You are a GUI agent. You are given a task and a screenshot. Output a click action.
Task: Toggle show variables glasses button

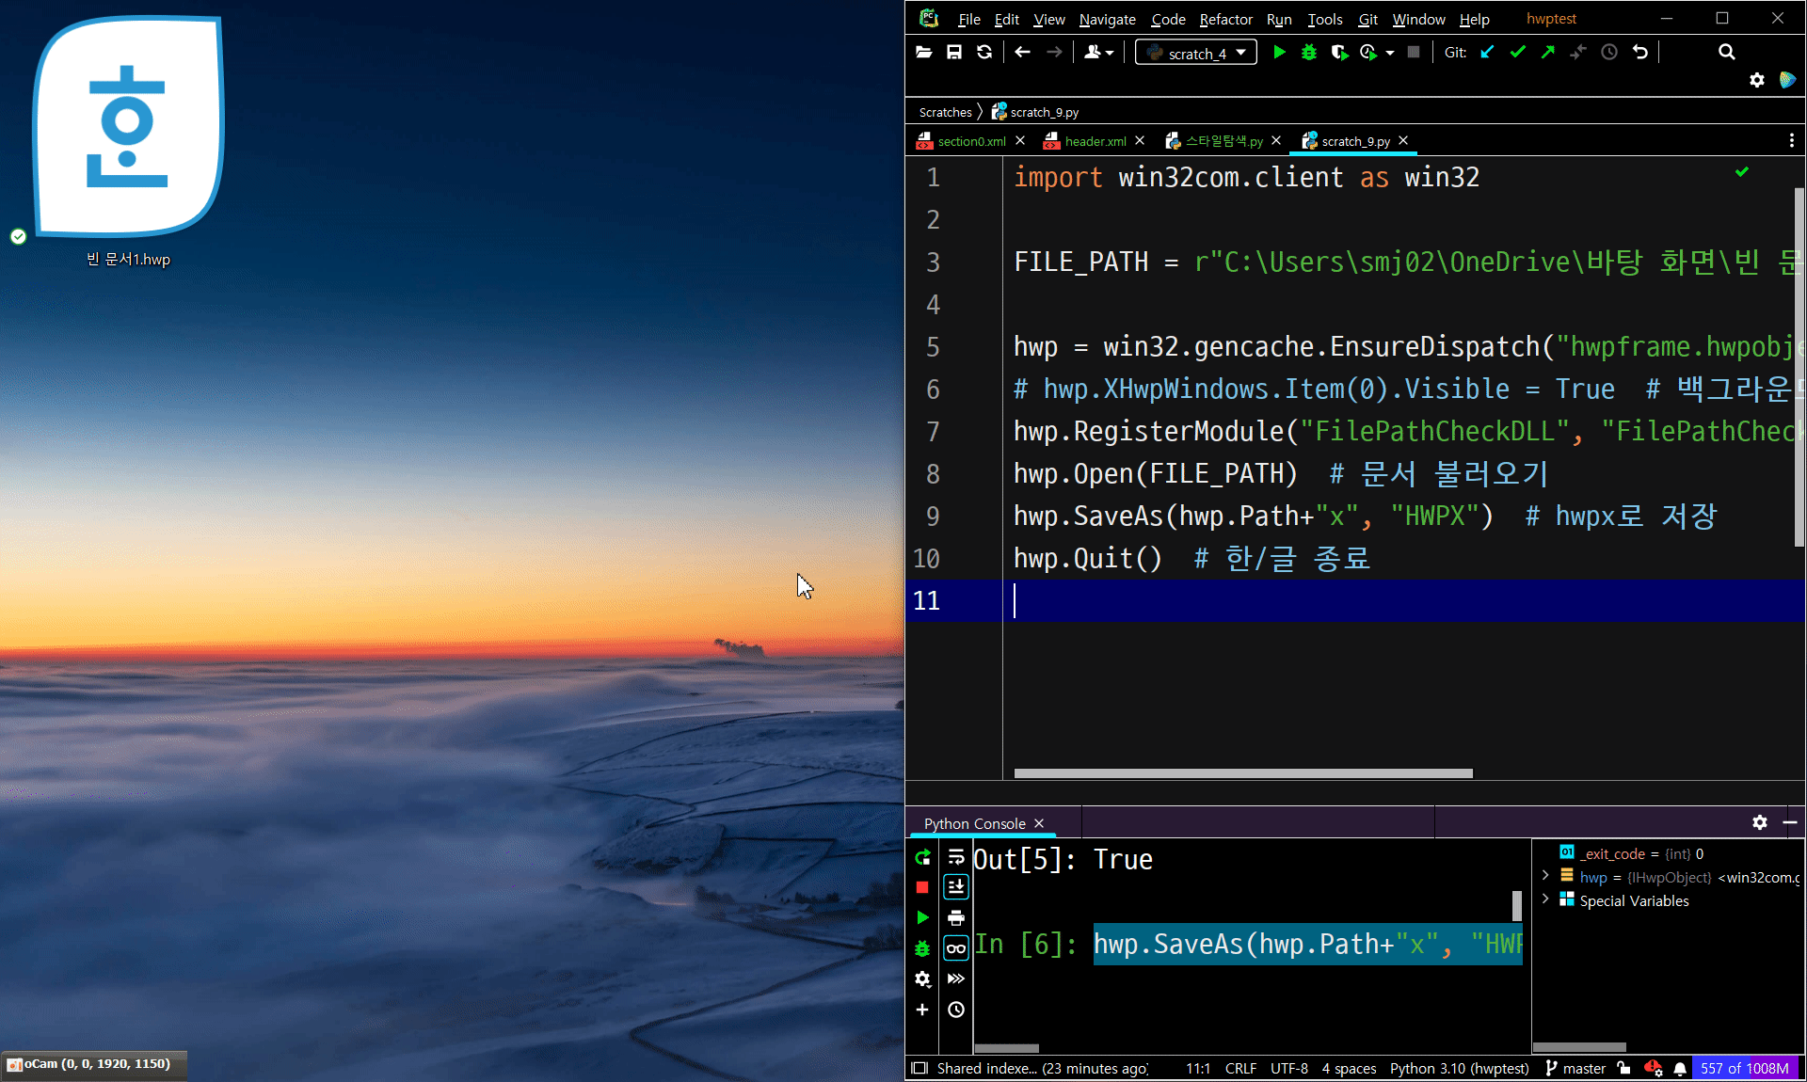(956, 948)
